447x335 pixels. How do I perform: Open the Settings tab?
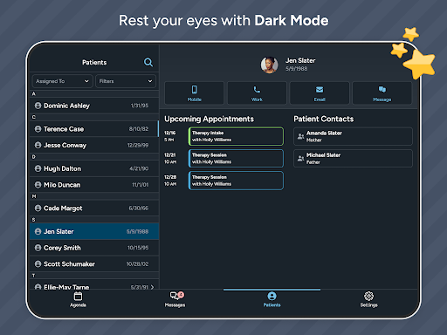[x=368, y=299]
